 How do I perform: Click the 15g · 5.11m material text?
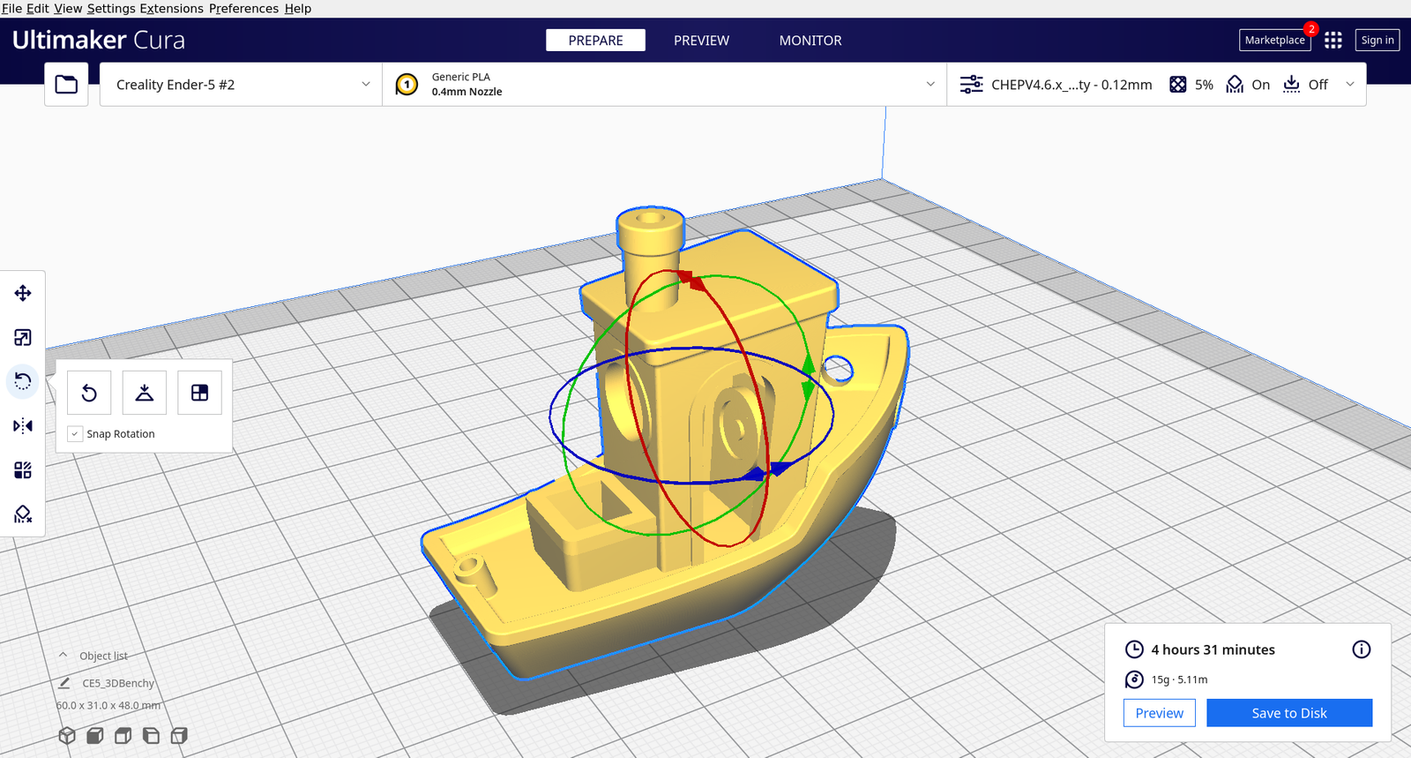pos(1179,679)
